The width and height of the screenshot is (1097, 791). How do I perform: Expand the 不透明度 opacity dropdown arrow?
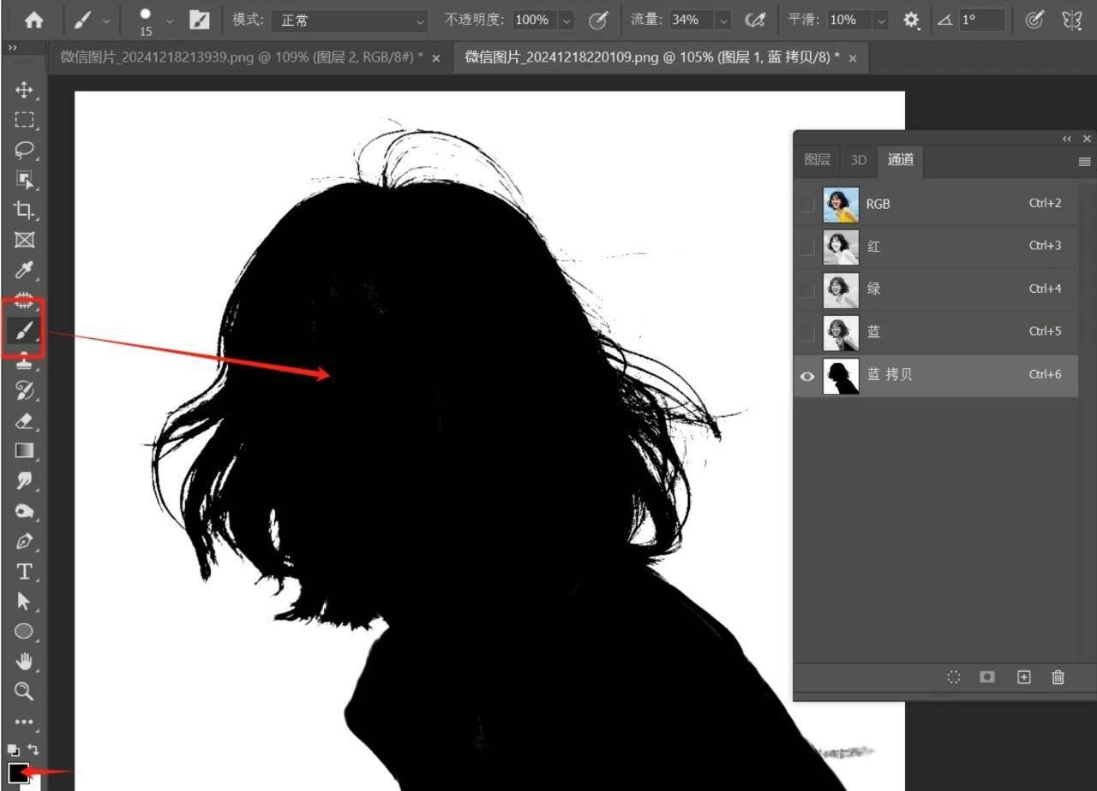[566, 20]
